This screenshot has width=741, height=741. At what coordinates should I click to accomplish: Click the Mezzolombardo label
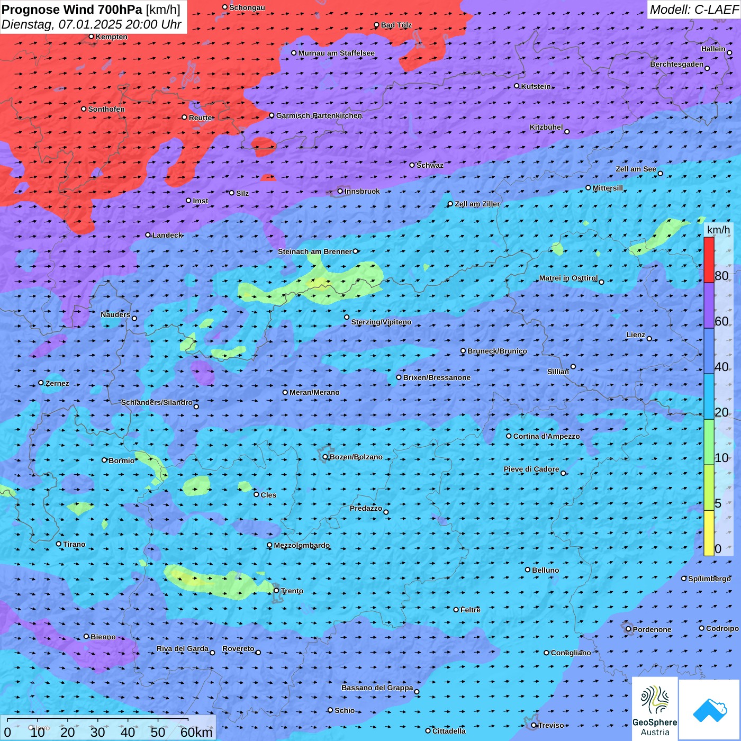(302, 545)
